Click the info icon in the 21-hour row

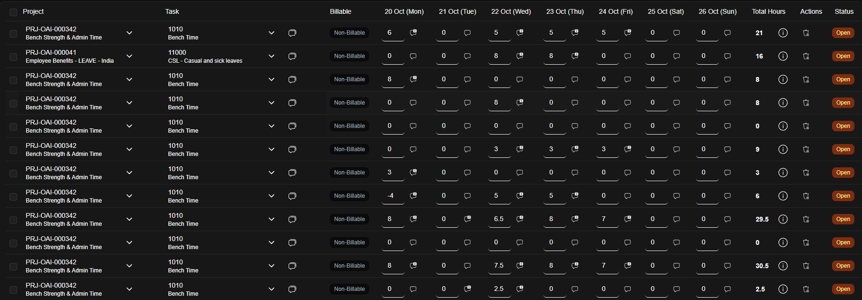pos(783,33)
